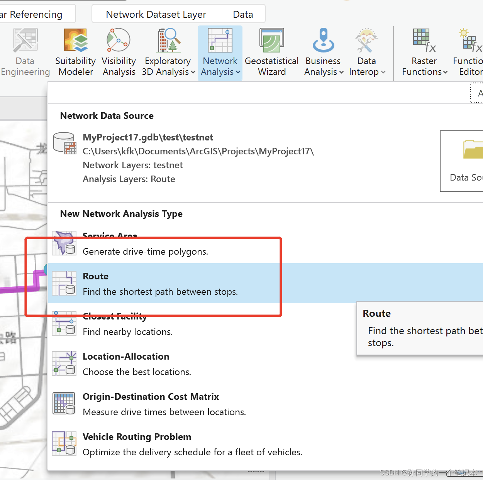Click the Network Analysis ribbon icon

[x=220, y=40]
